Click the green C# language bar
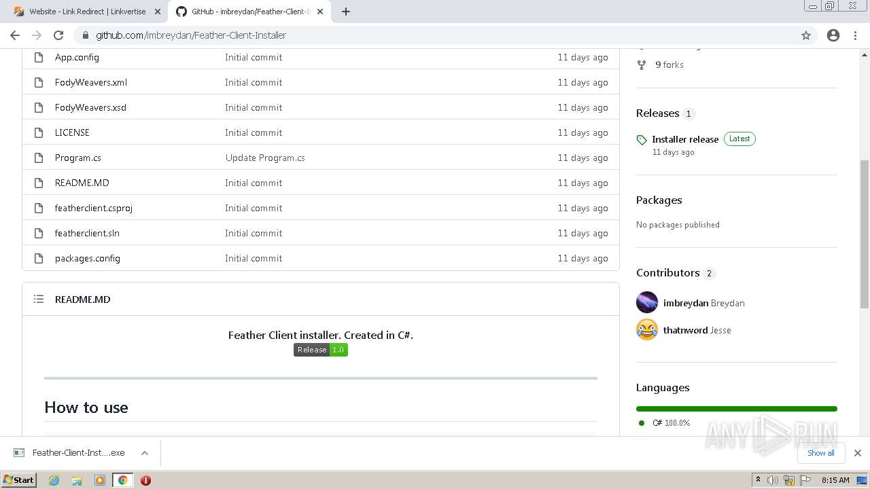This screenshot has height=489, width=870. pos(737,409)
